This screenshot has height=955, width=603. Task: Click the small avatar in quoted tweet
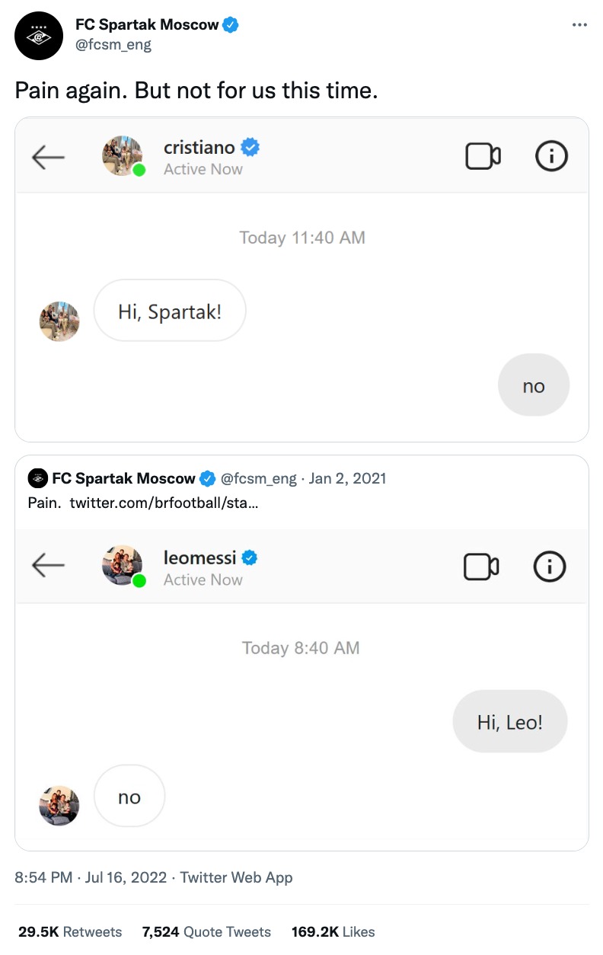37,478
